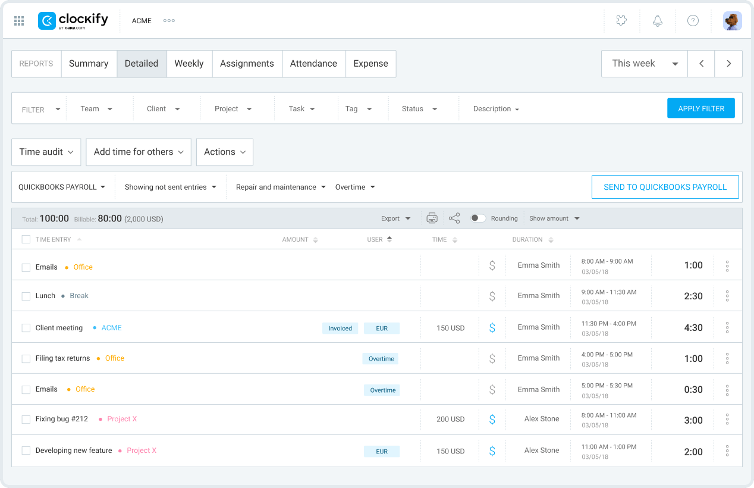754x488 pixels.
Task: Toggle billable dollar for Filing tax returns
Action: coord(492,358)
